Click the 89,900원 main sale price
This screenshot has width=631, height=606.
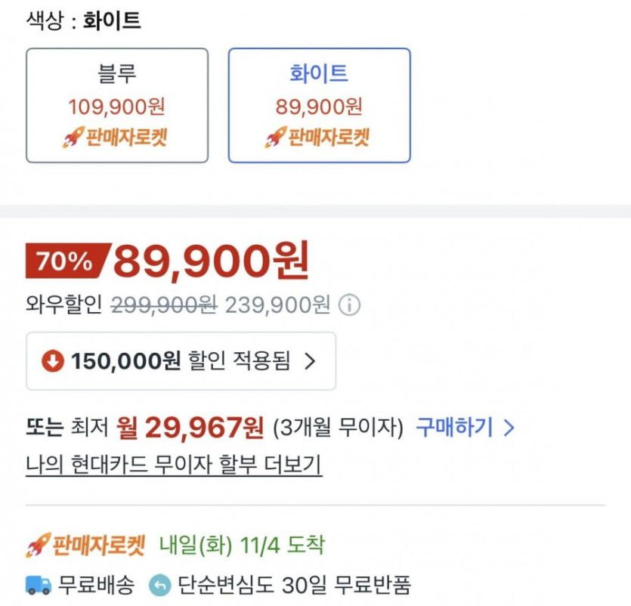(x=212, y=261)
